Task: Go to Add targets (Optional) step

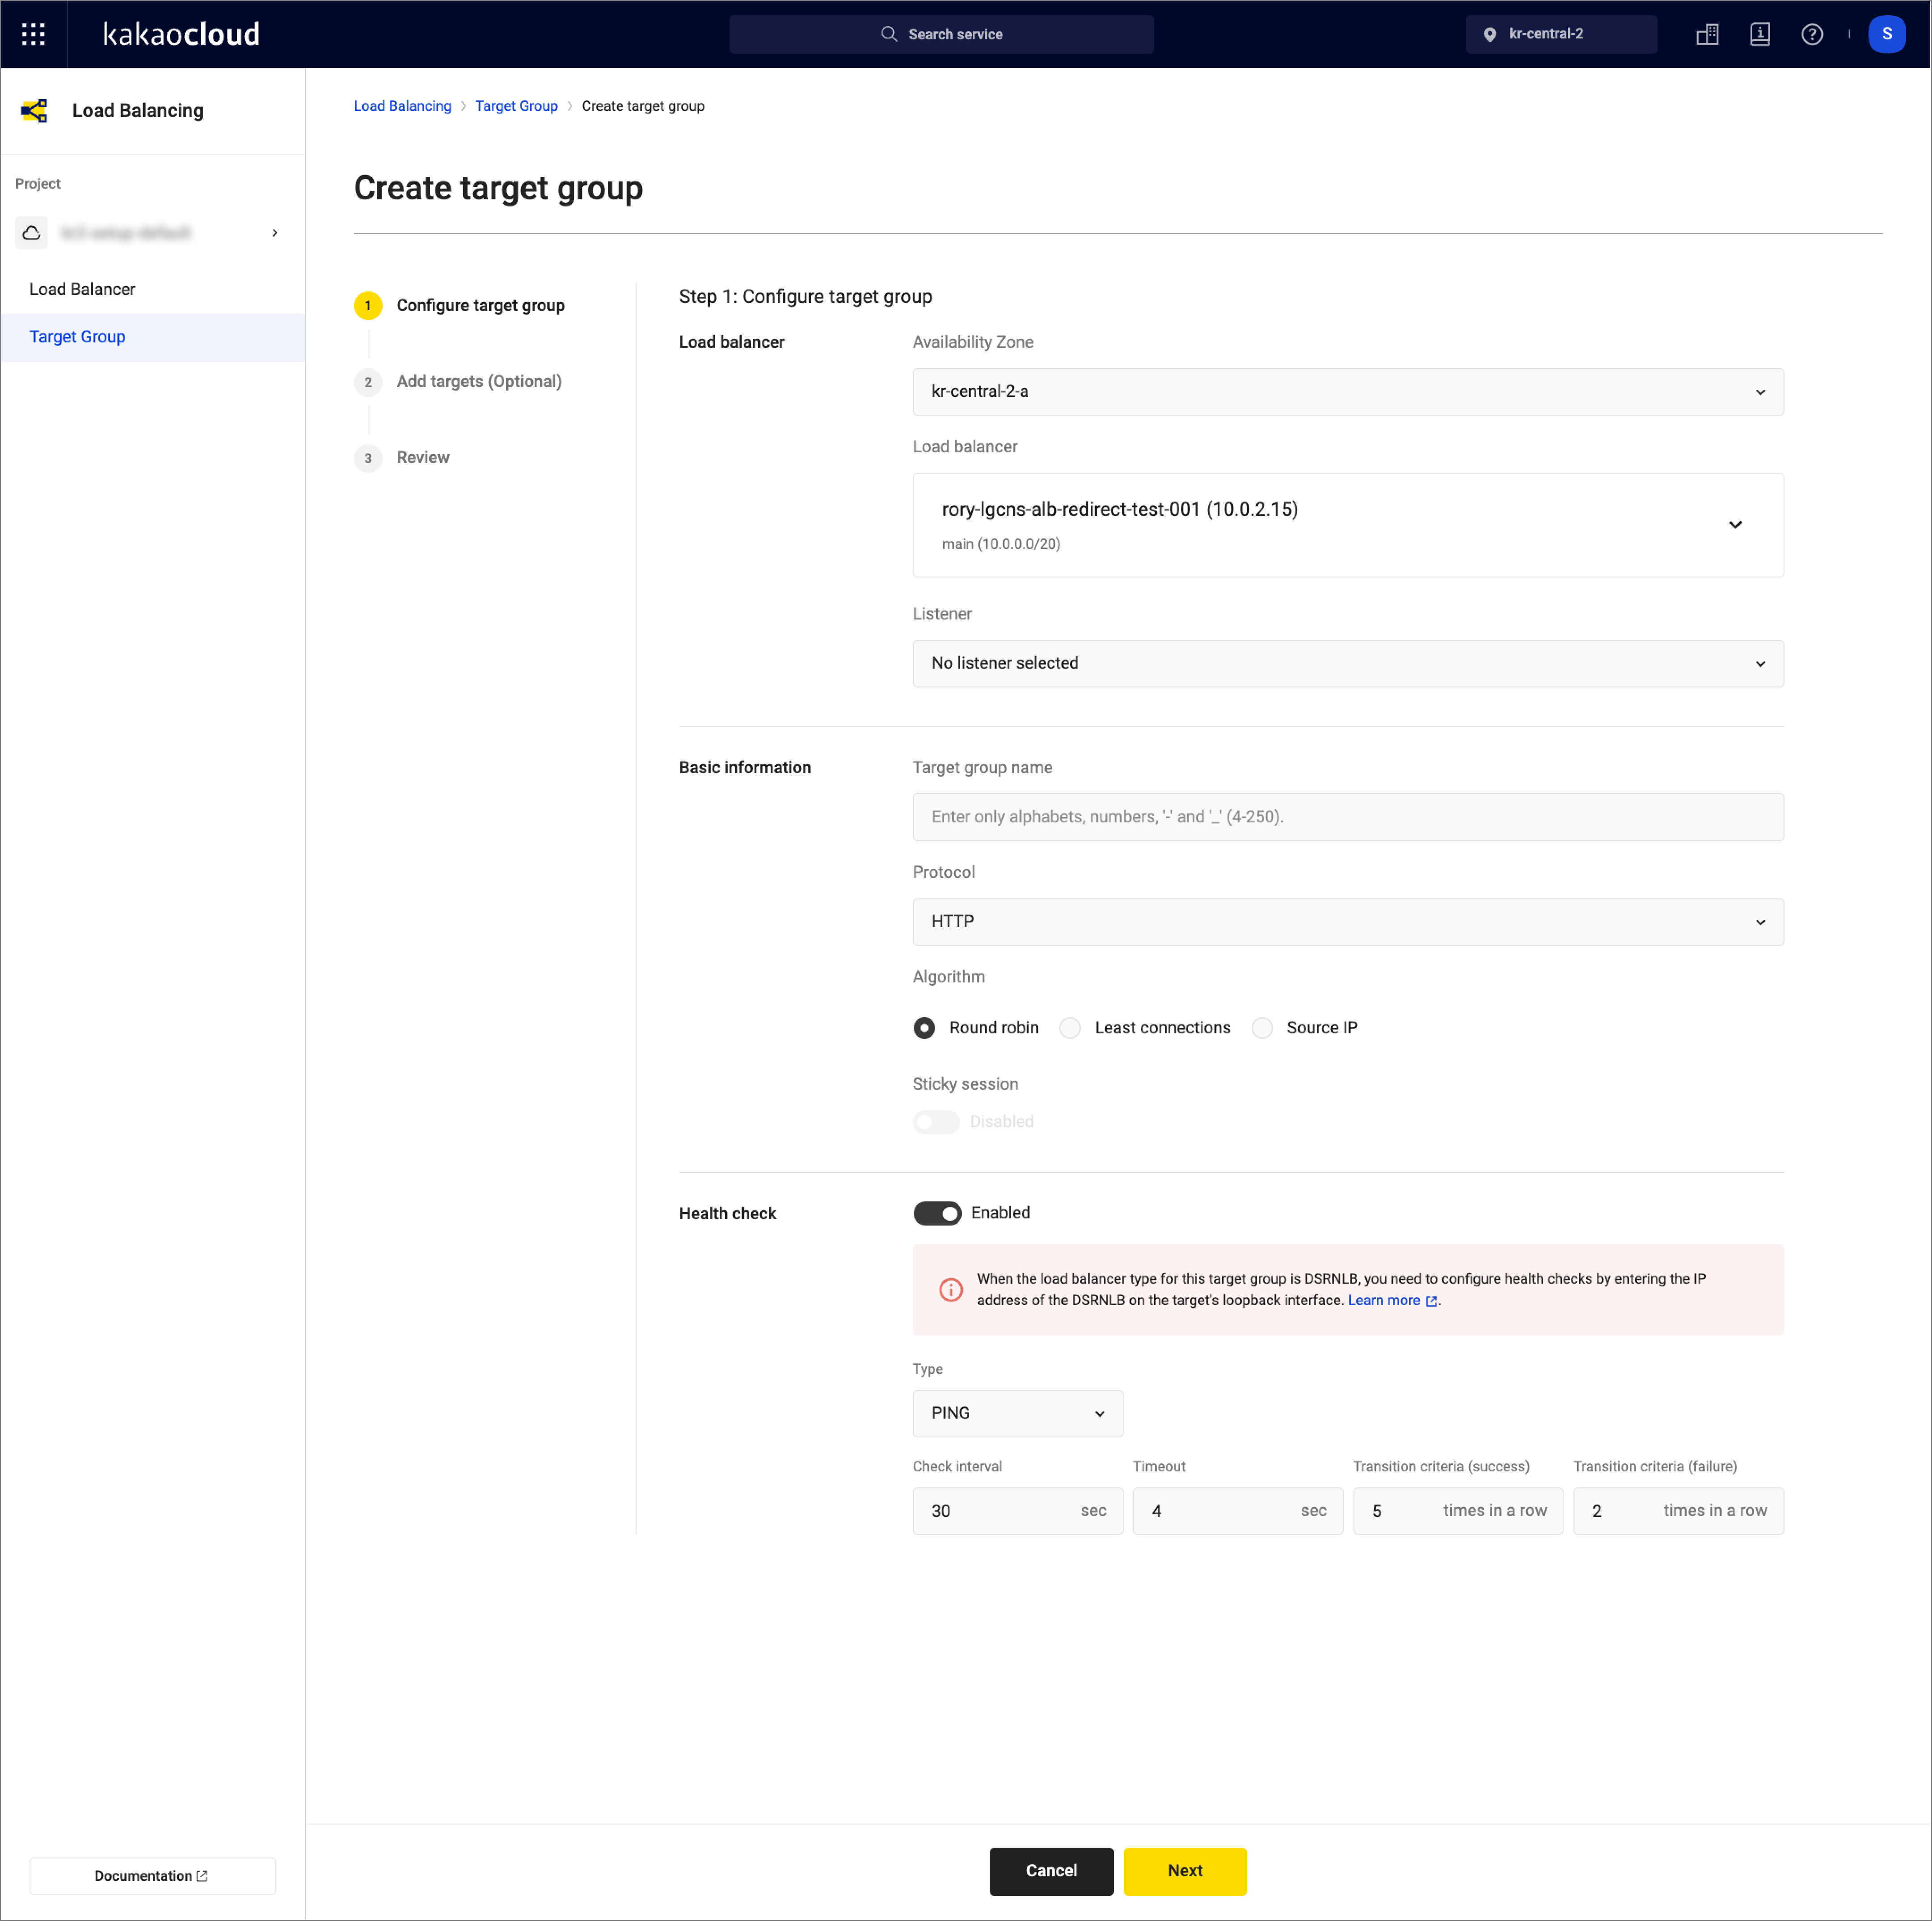Action: pos(479,382)
